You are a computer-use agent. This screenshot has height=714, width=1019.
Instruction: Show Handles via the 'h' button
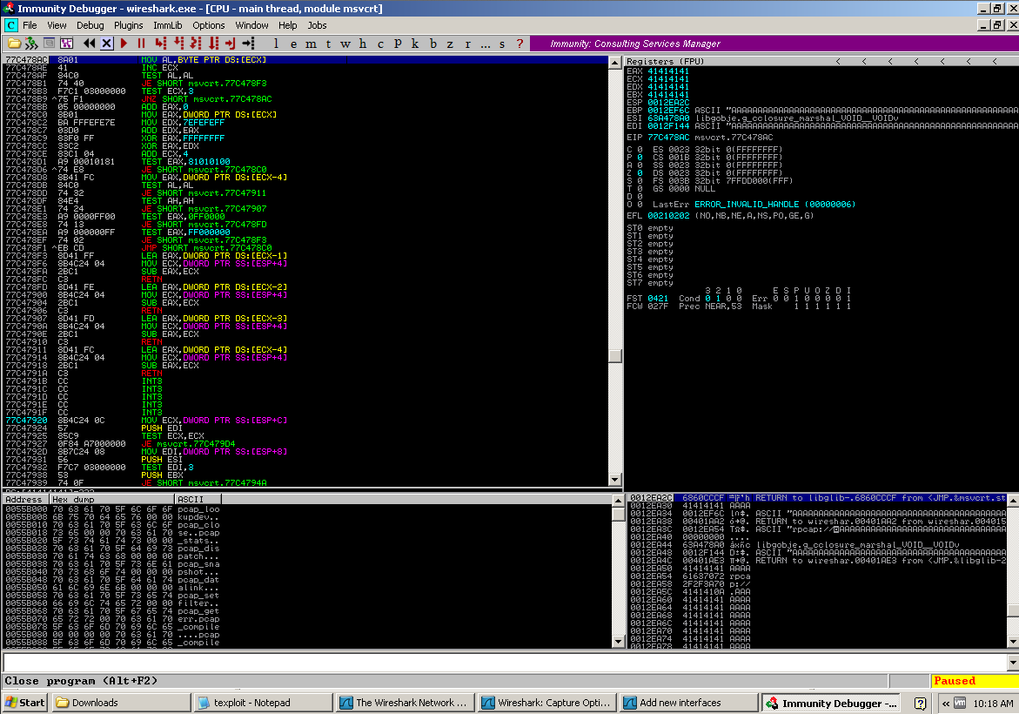(363, 44)
